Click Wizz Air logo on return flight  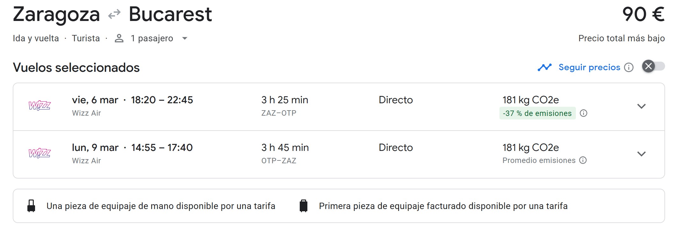(39, 153)
